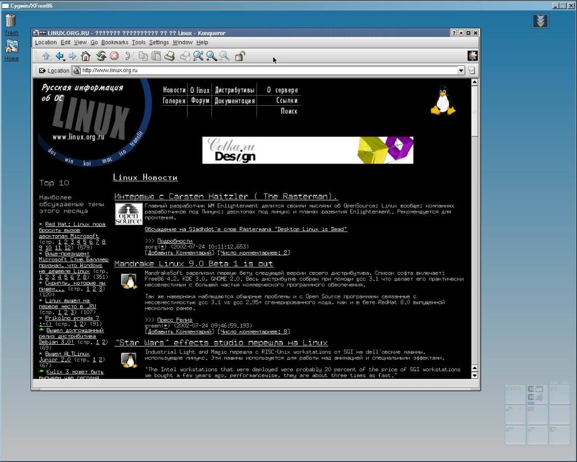Click the Up navigation arrow in Konqueror toolbar
Viewport: 577px width, 462px height.
click(46, 56)
